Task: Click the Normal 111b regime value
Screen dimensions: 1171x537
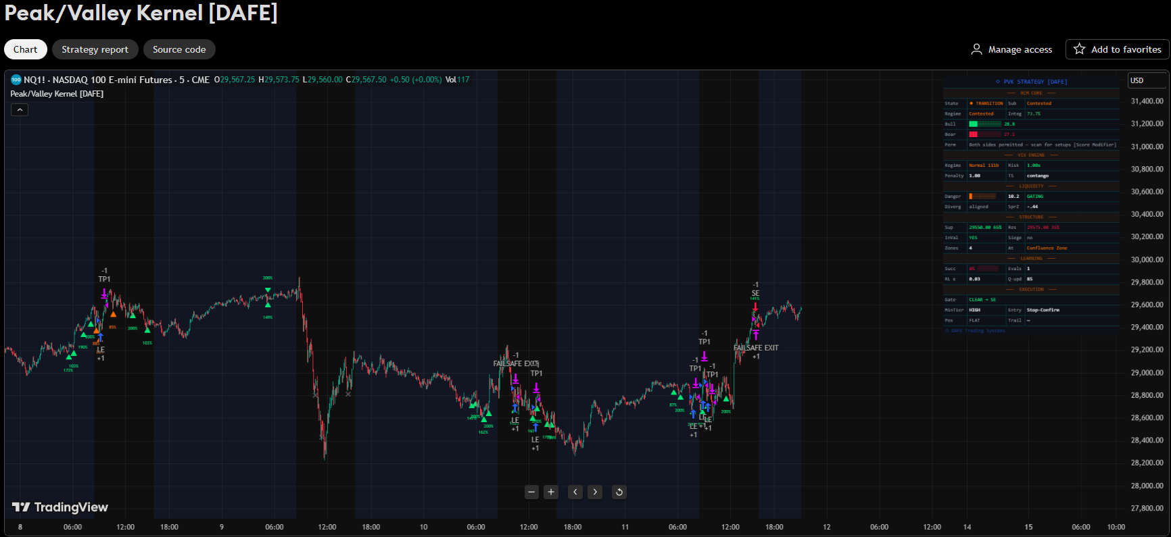Action: pos(984,165)
